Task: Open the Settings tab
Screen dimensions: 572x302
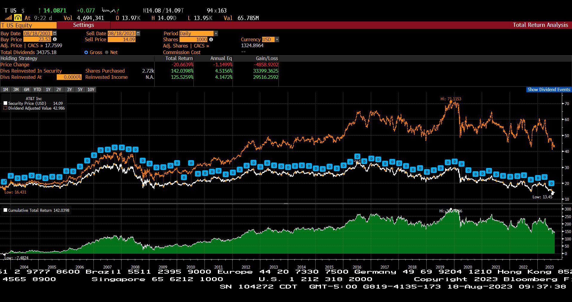Action: [x=84, y=25]
